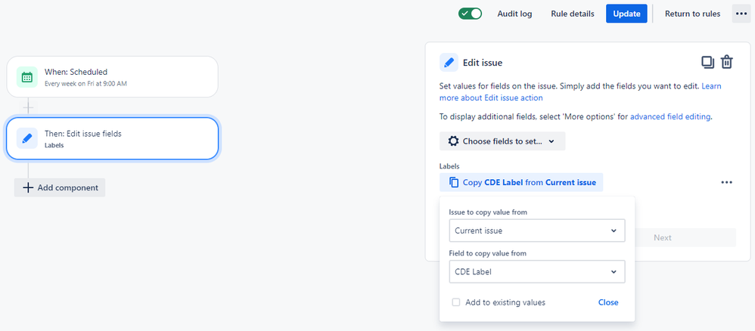Screen dimensions: 755x331
Task: Click Return to rules
Action: tap(692, 14)
